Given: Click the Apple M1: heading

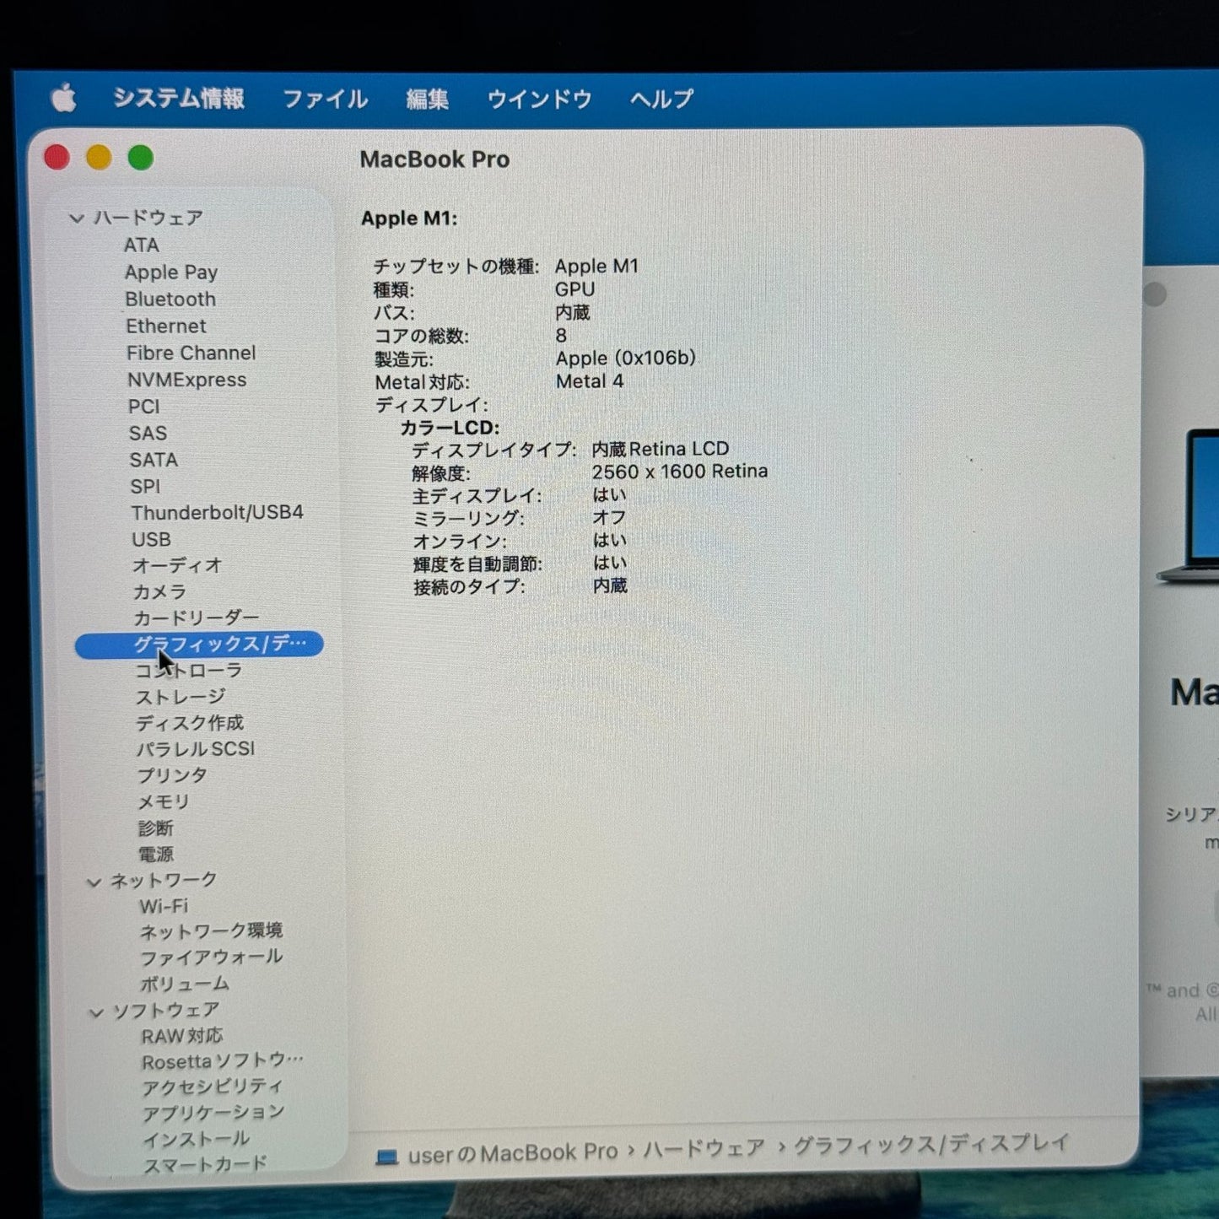Looking at the screenshot, I should (409, 218).
